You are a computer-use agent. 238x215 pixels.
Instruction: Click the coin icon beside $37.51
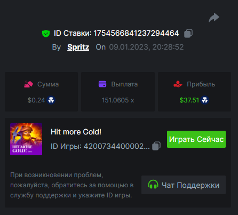click(205, 100)
